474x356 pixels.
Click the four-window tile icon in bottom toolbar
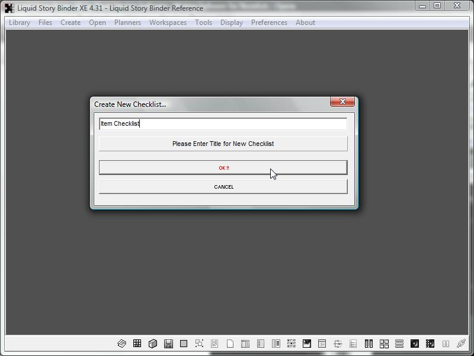click(x=384, y=344)
